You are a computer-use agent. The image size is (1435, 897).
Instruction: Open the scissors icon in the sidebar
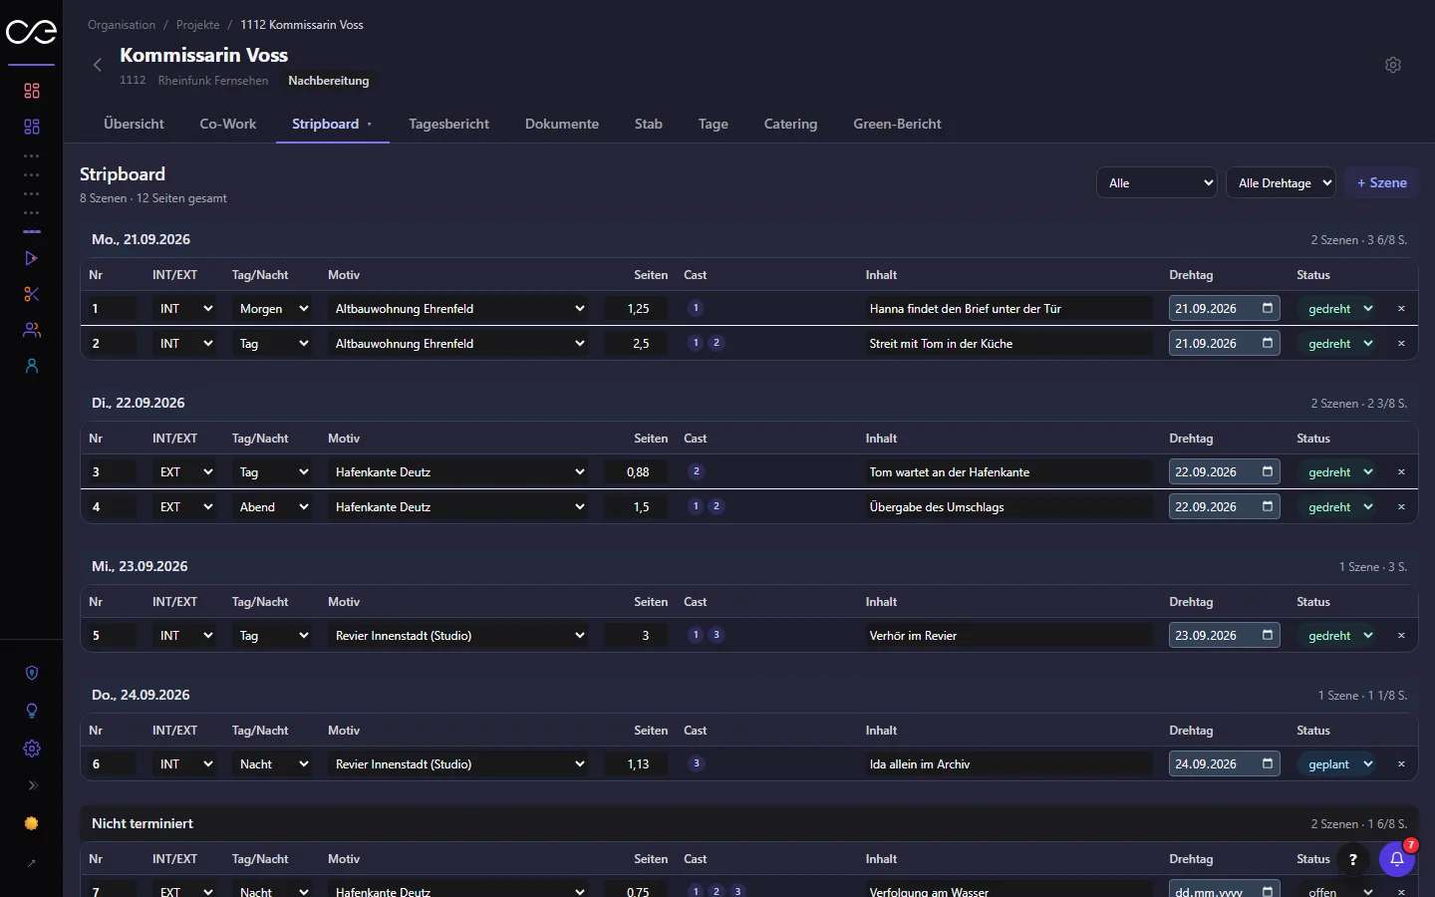click(x=32, y=294)
